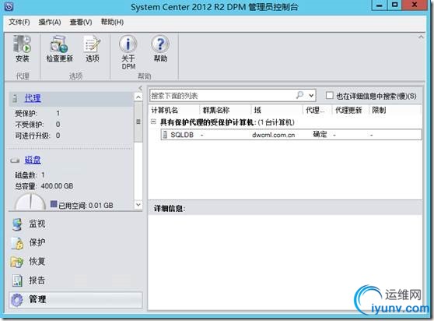This screenshot has height=321, width=434.
Task: Select the SQLDB computer row
Action: point(291,135)
